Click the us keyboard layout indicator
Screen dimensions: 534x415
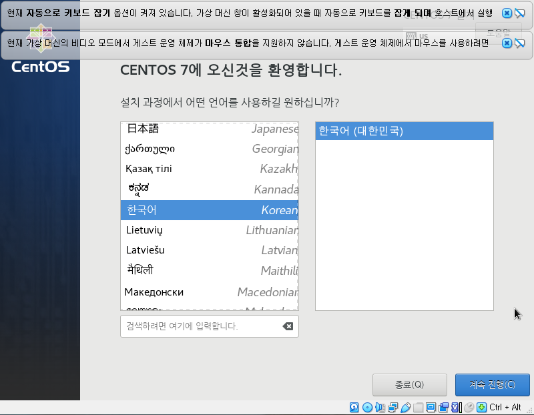417,36
